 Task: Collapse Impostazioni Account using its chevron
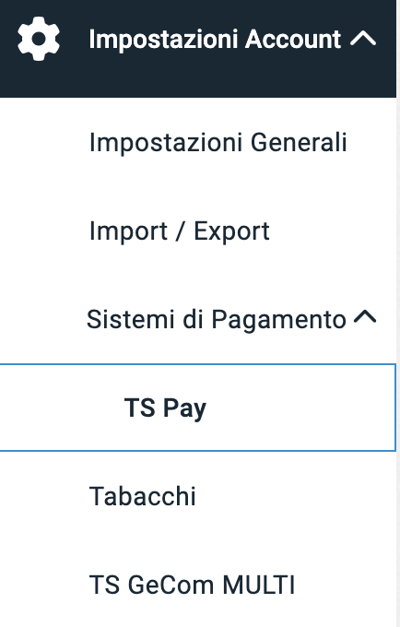pos(363,39)
